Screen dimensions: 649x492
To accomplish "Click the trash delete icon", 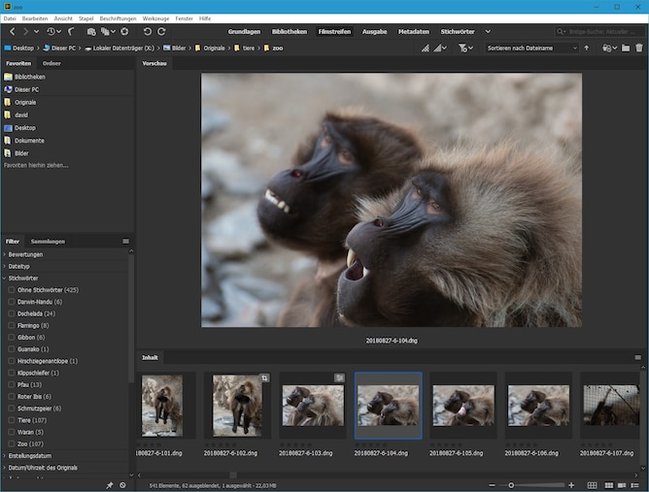I will [x=639, y=48].
